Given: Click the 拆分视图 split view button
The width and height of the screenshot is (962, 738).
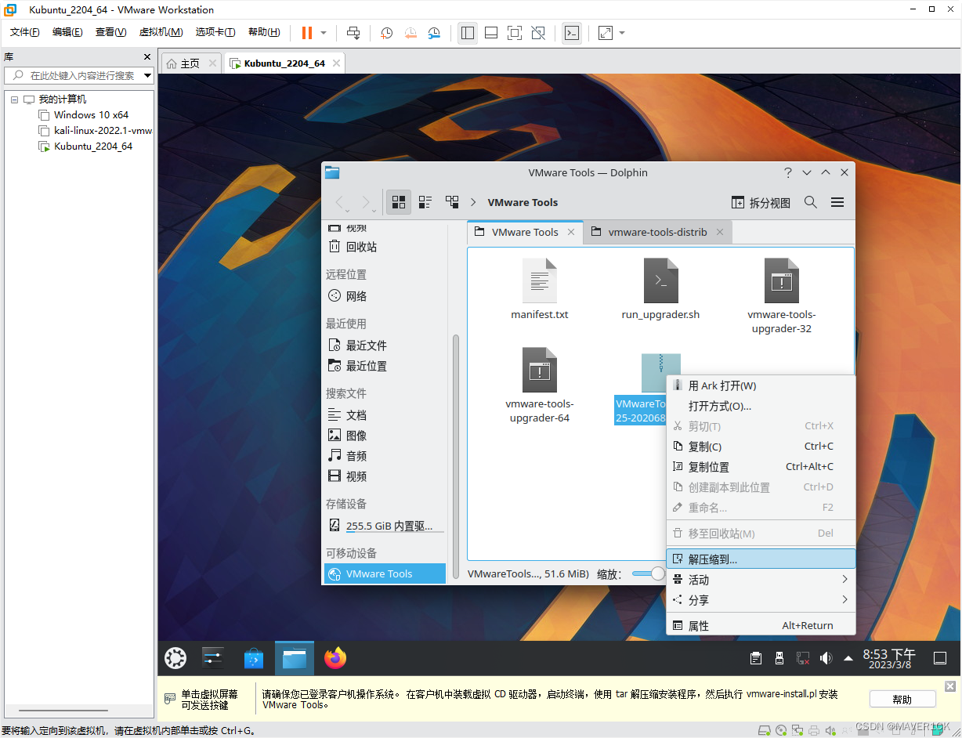Looking at the screenshot, I should point(761,202).
